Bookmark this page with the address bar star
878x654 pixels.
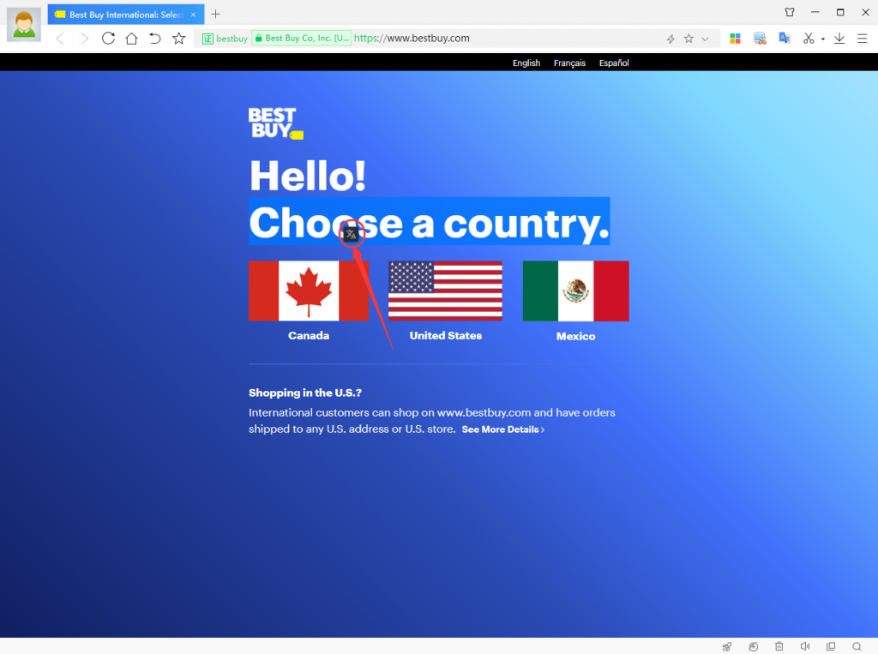tap(689, 39)
